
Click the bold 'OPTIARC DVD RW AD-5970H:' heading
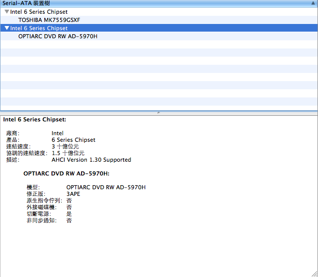(66, 173)
